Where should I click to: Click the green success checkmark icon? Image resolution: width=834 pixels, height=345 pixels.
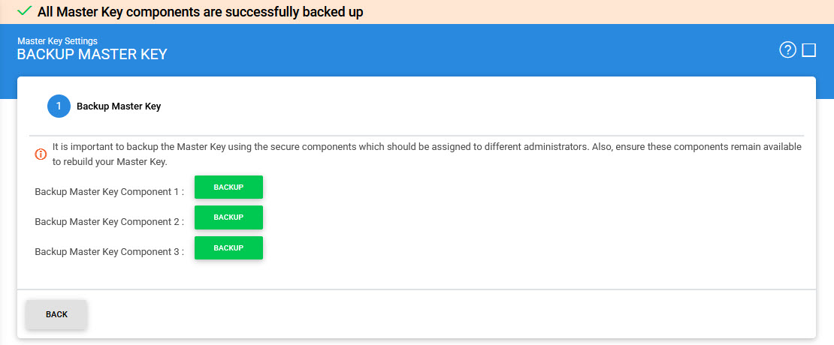(25, 11)
